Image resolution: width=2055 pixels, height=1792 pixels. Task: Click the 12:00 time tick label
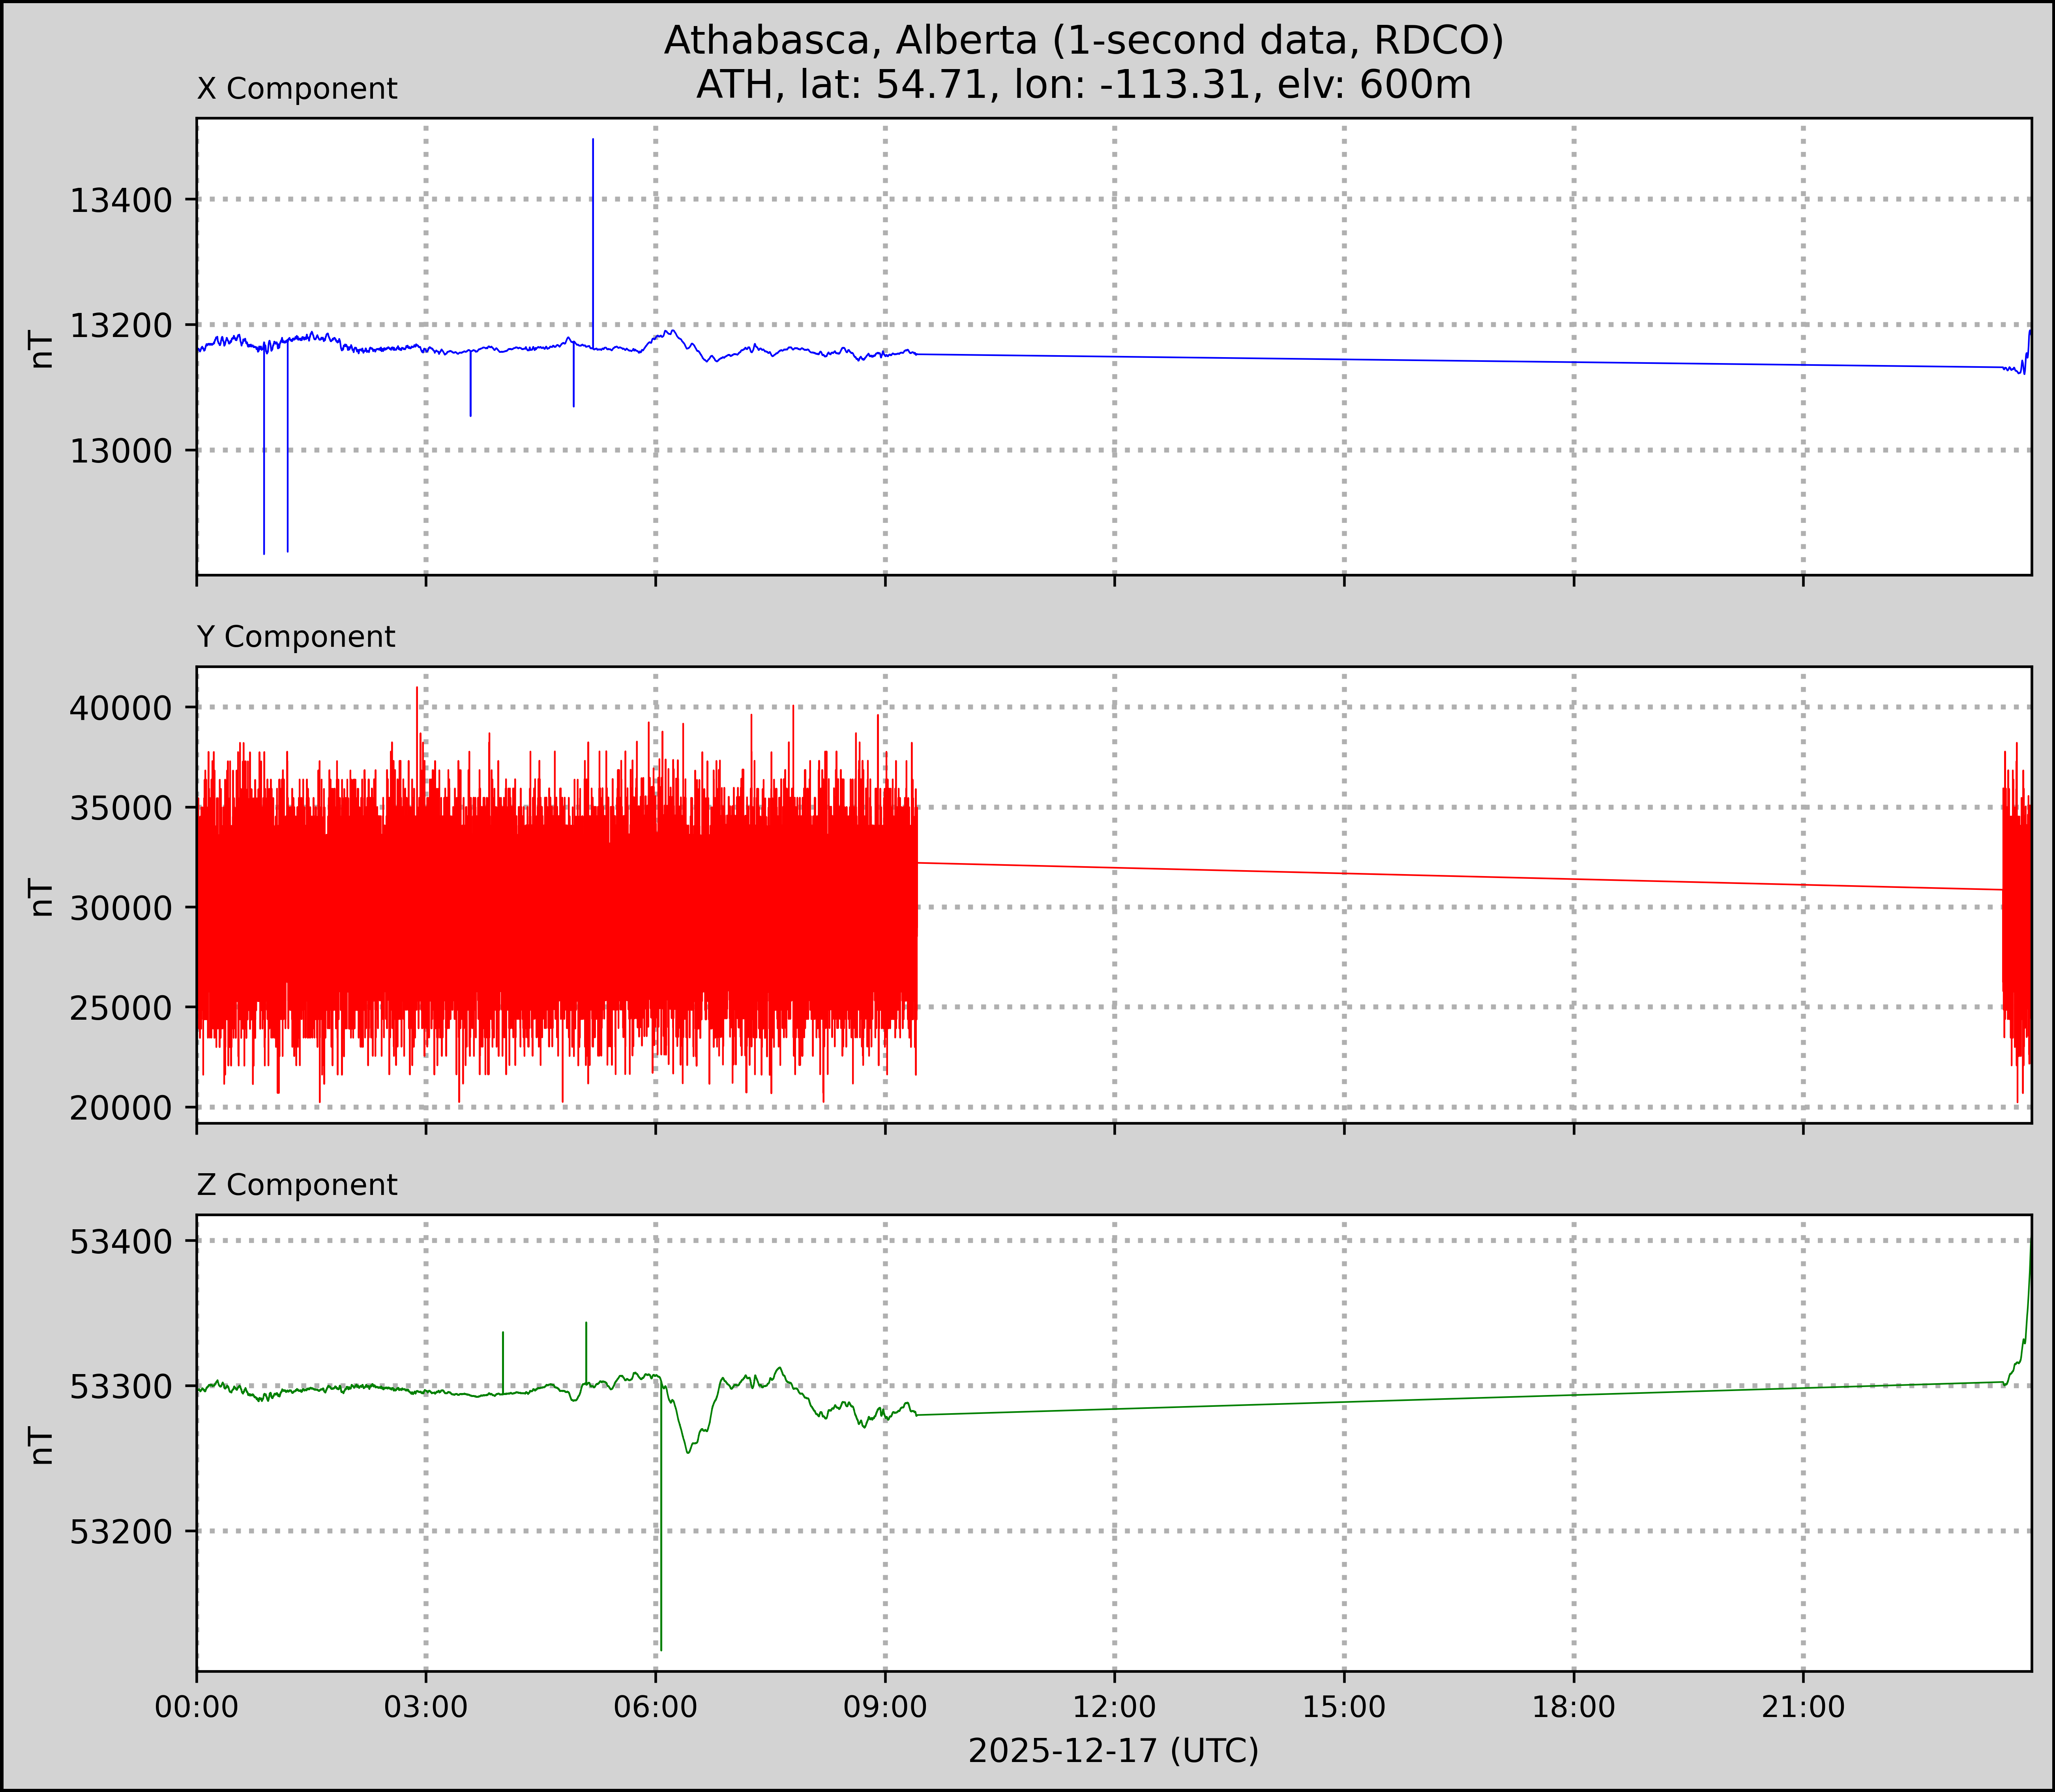point(1114,1706)
